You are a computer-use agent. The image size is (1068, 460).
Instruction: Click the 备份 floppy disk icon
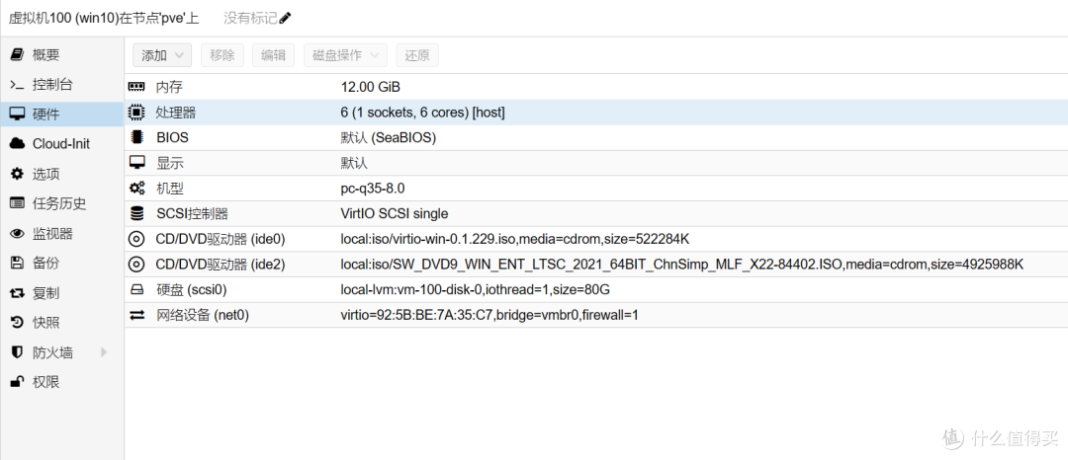pos(17,263)
